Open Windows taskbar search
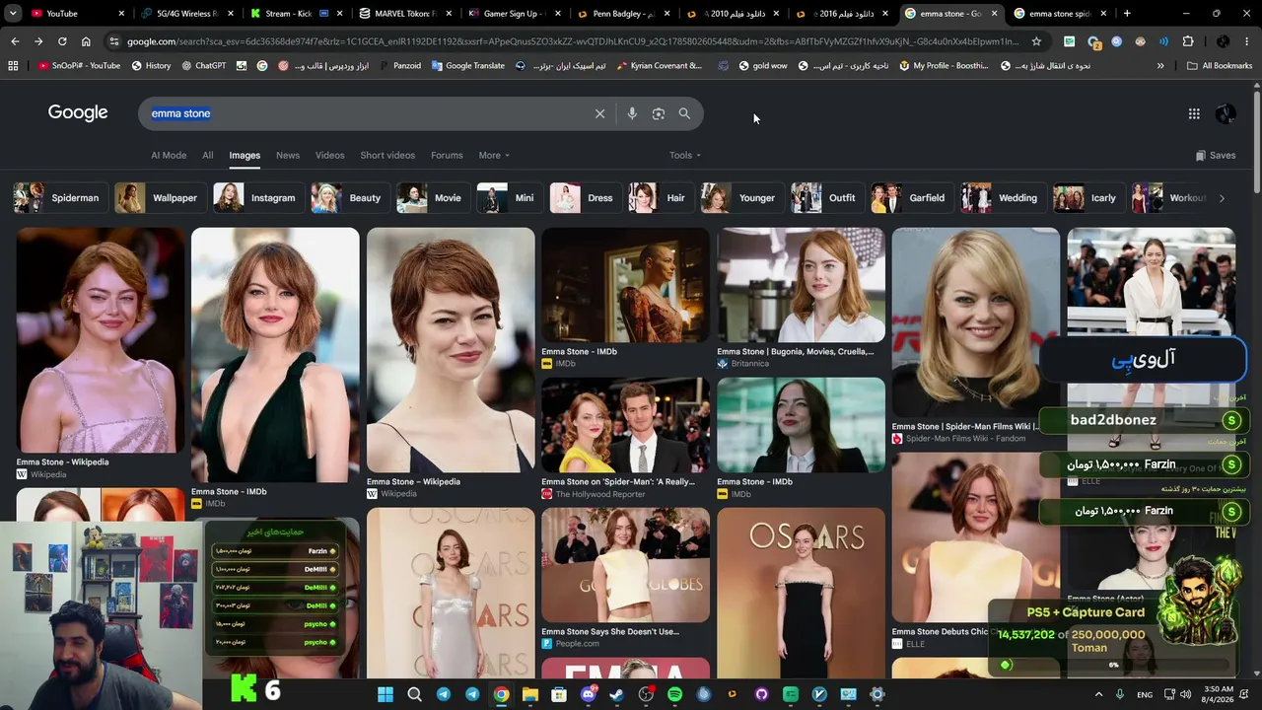Screen dimensions: 1262x710 414,694
